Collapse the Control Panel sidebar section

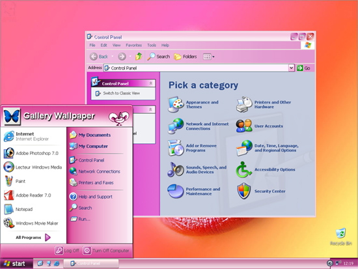[x=151, y=83]
